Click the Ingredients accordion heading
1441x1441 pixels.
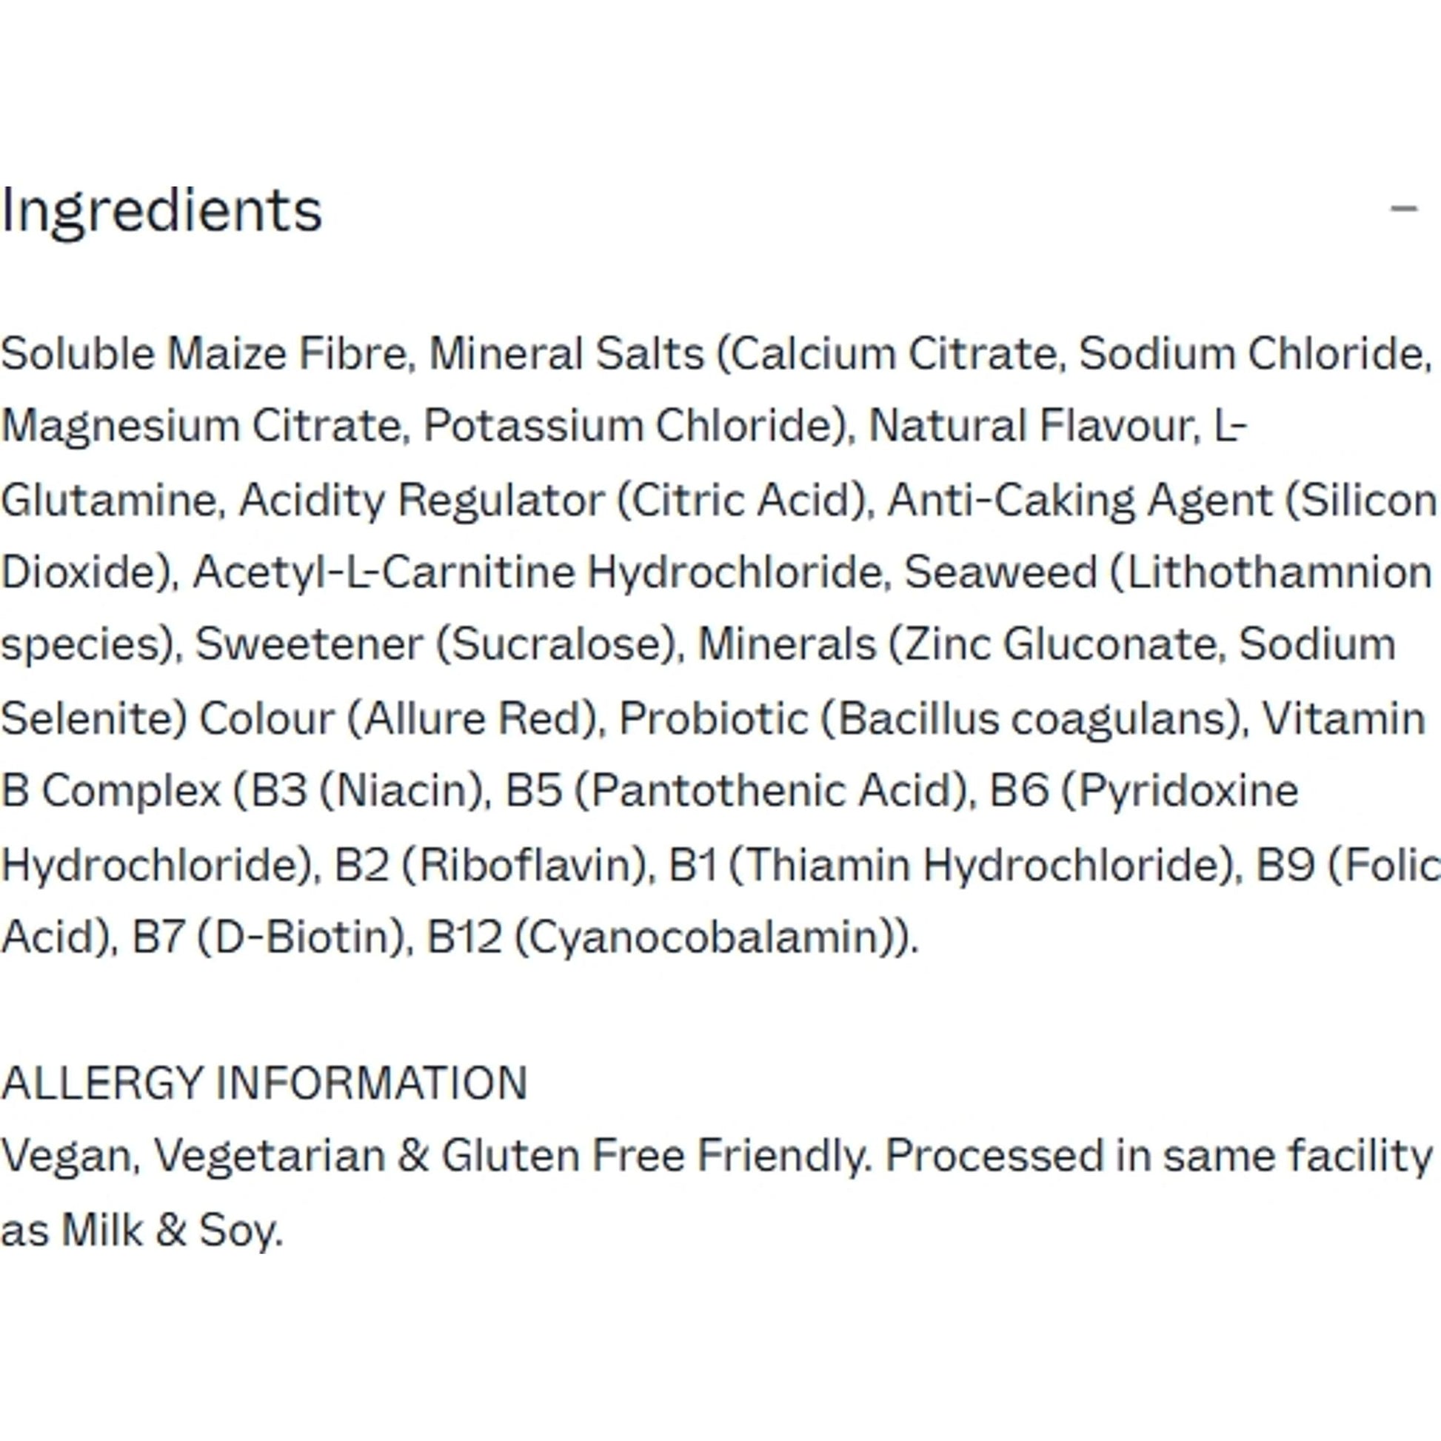pos(162,211)
